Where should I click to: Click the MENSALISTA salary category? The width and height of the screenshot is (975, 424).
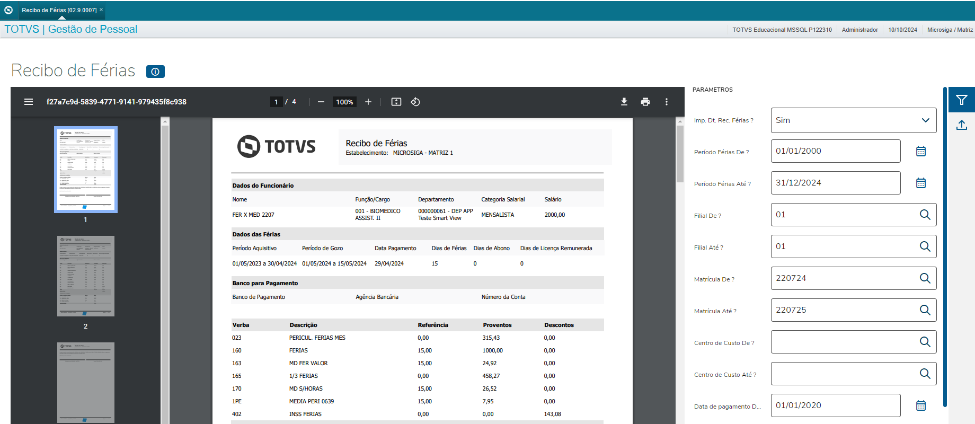[498, 215]
